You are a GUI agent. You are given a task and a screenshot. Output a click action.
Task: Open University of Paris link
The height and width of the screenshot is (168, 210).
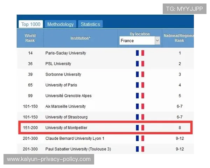(x=61, y=85)
